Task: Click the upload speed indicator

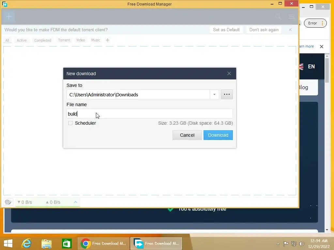Action: [53, 202]
